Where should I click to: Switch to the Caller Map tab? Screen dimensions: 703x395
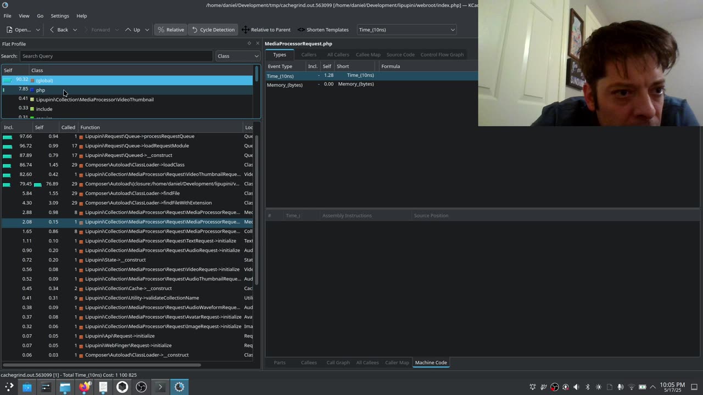(x=397, y=363)
